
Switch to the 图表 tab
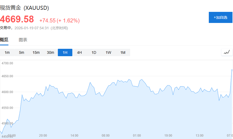[23, 40]
